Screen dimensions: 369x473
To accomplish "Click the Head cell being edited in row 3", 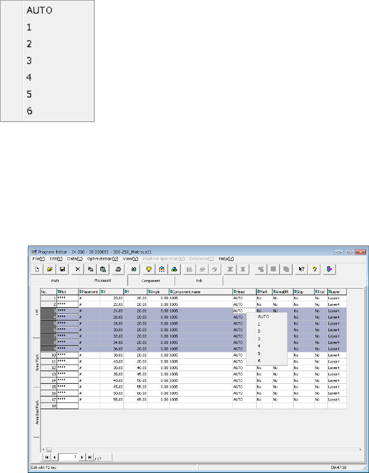I will [x=244, y=311].
